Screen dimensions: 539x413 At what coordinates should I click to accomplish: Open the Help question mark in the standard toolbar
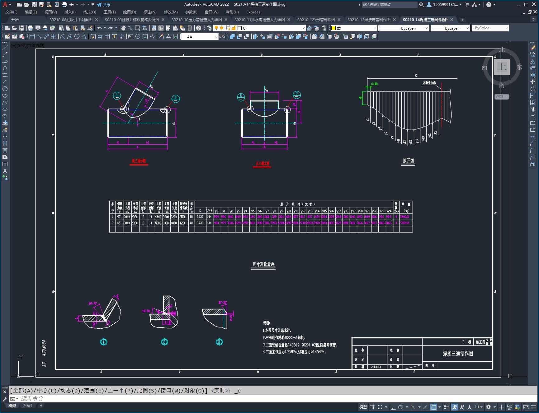[x=199, y=28]
